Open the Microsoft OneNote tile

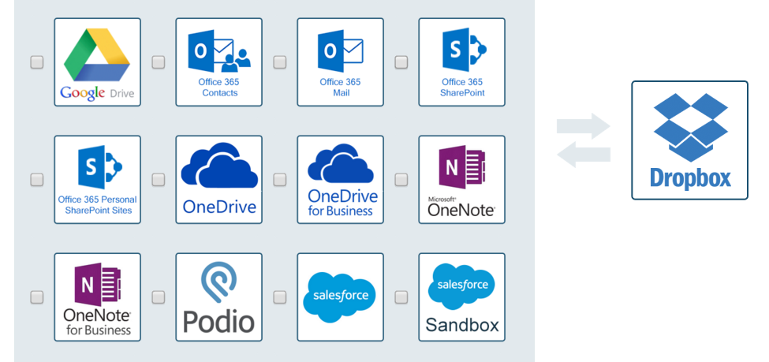pos(461,180)
